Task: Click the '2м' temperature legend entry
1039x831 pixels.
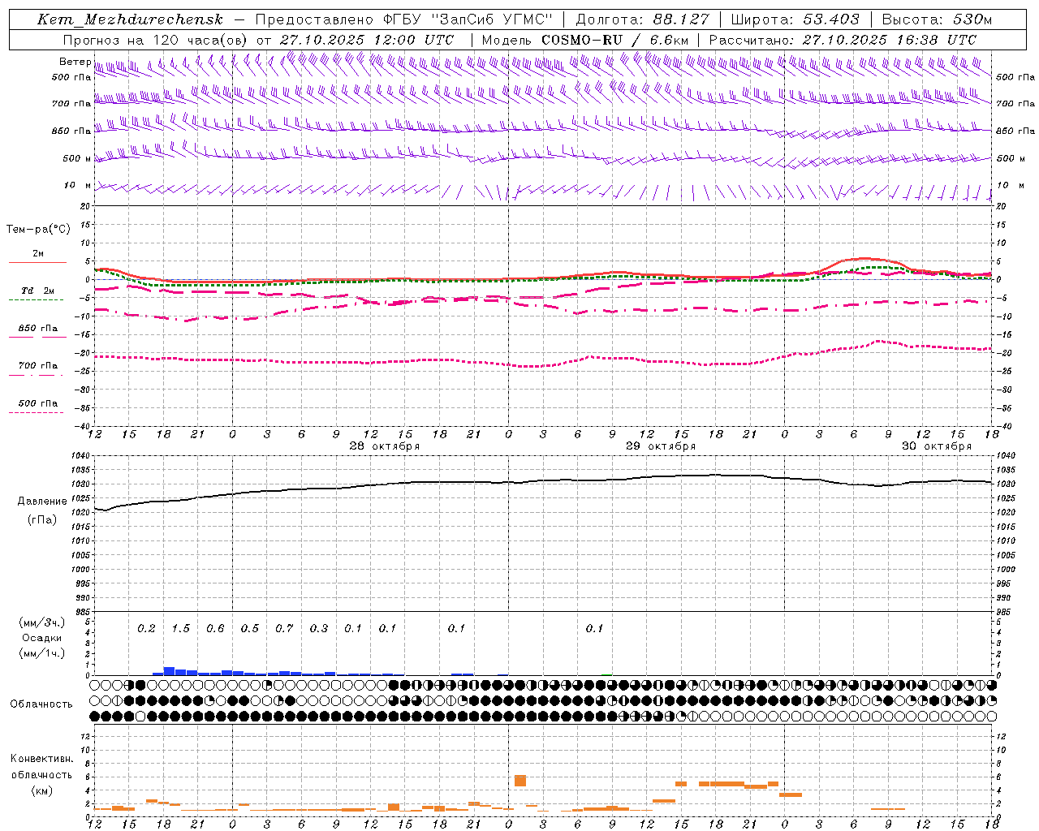Action: click(x=38, y=254)
